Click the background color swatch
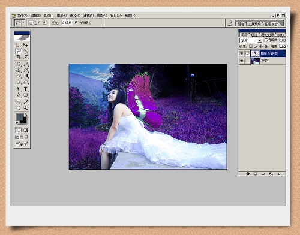Screen dimensions: 300x235 click(23, 120)
